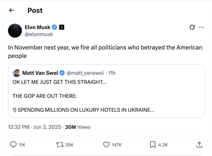212x156 pixels.
Task: Open the three-dot more options menu
Action: (201, 27)
